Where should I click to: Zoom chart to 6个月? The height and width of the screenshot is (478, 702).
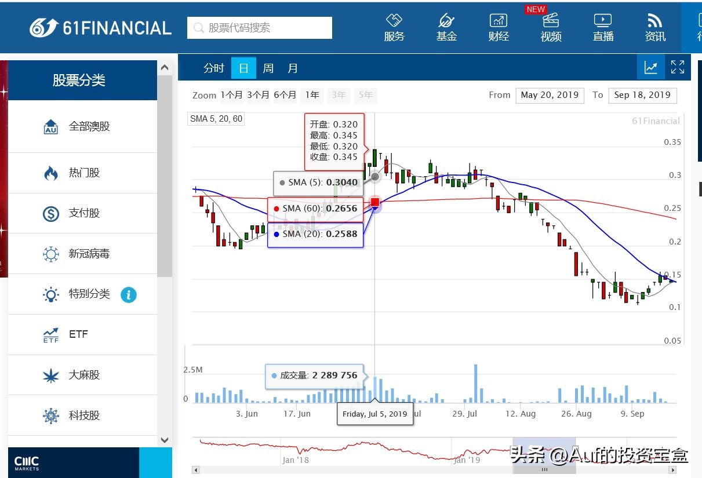(x=285, y=95)
